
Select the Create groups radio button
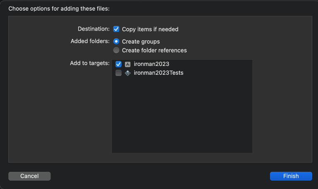[x=116, y=41]
